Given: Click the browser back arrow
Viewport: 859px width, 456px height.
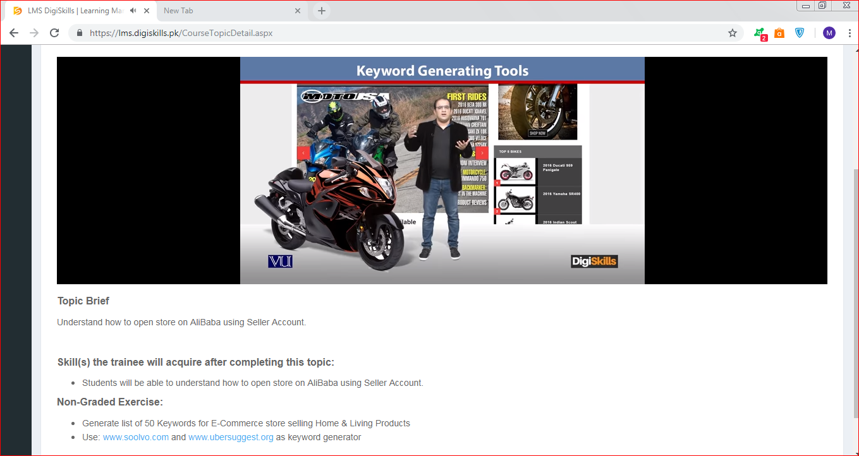Looking at the screenshot, I should click(x=14, y=33).
